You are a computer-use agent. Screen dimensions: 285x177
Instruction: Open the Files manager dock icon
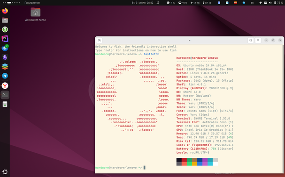[x=5, y=20]
